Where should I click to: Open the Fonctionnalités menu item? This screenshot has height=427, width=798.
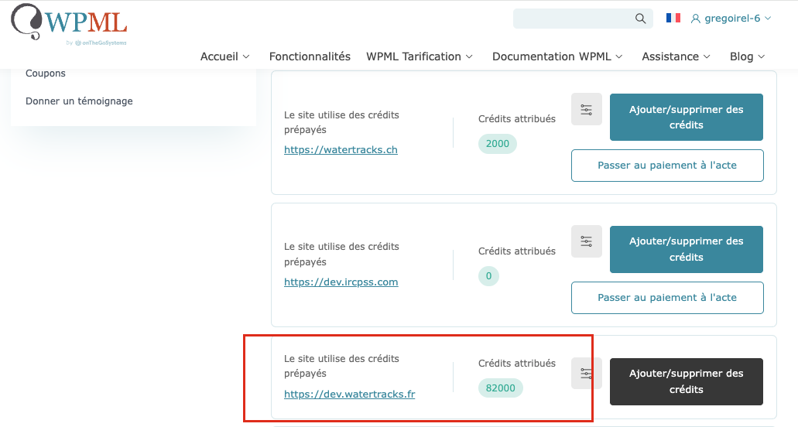pos(310,56)
